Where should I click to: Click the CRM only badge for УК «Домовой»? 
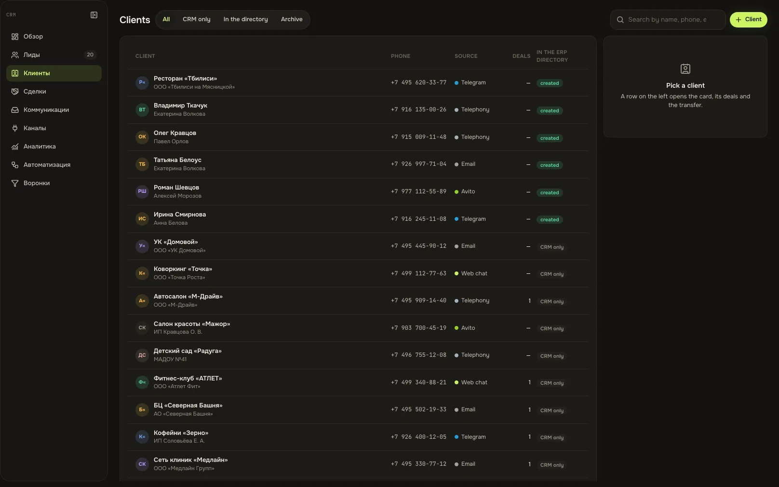tap(552, 247)
